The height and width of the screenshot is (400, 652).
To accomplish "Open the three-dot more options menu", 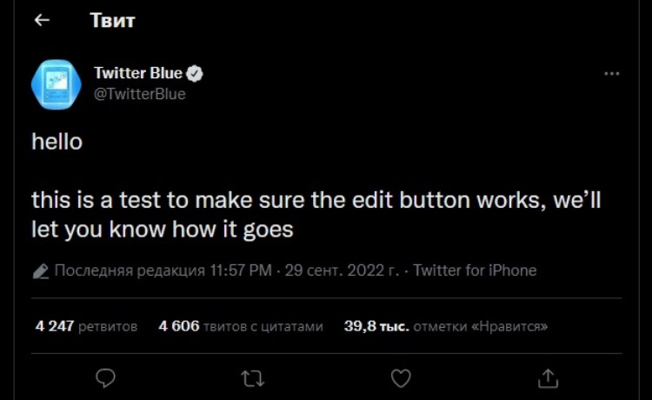I will [x=612, y=74].
